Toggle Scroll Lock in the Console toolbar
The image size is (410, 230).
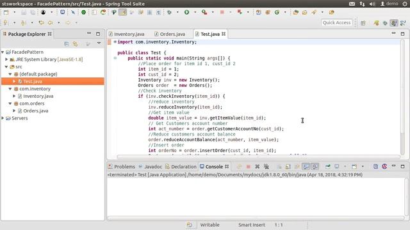[x=288, y=166]
